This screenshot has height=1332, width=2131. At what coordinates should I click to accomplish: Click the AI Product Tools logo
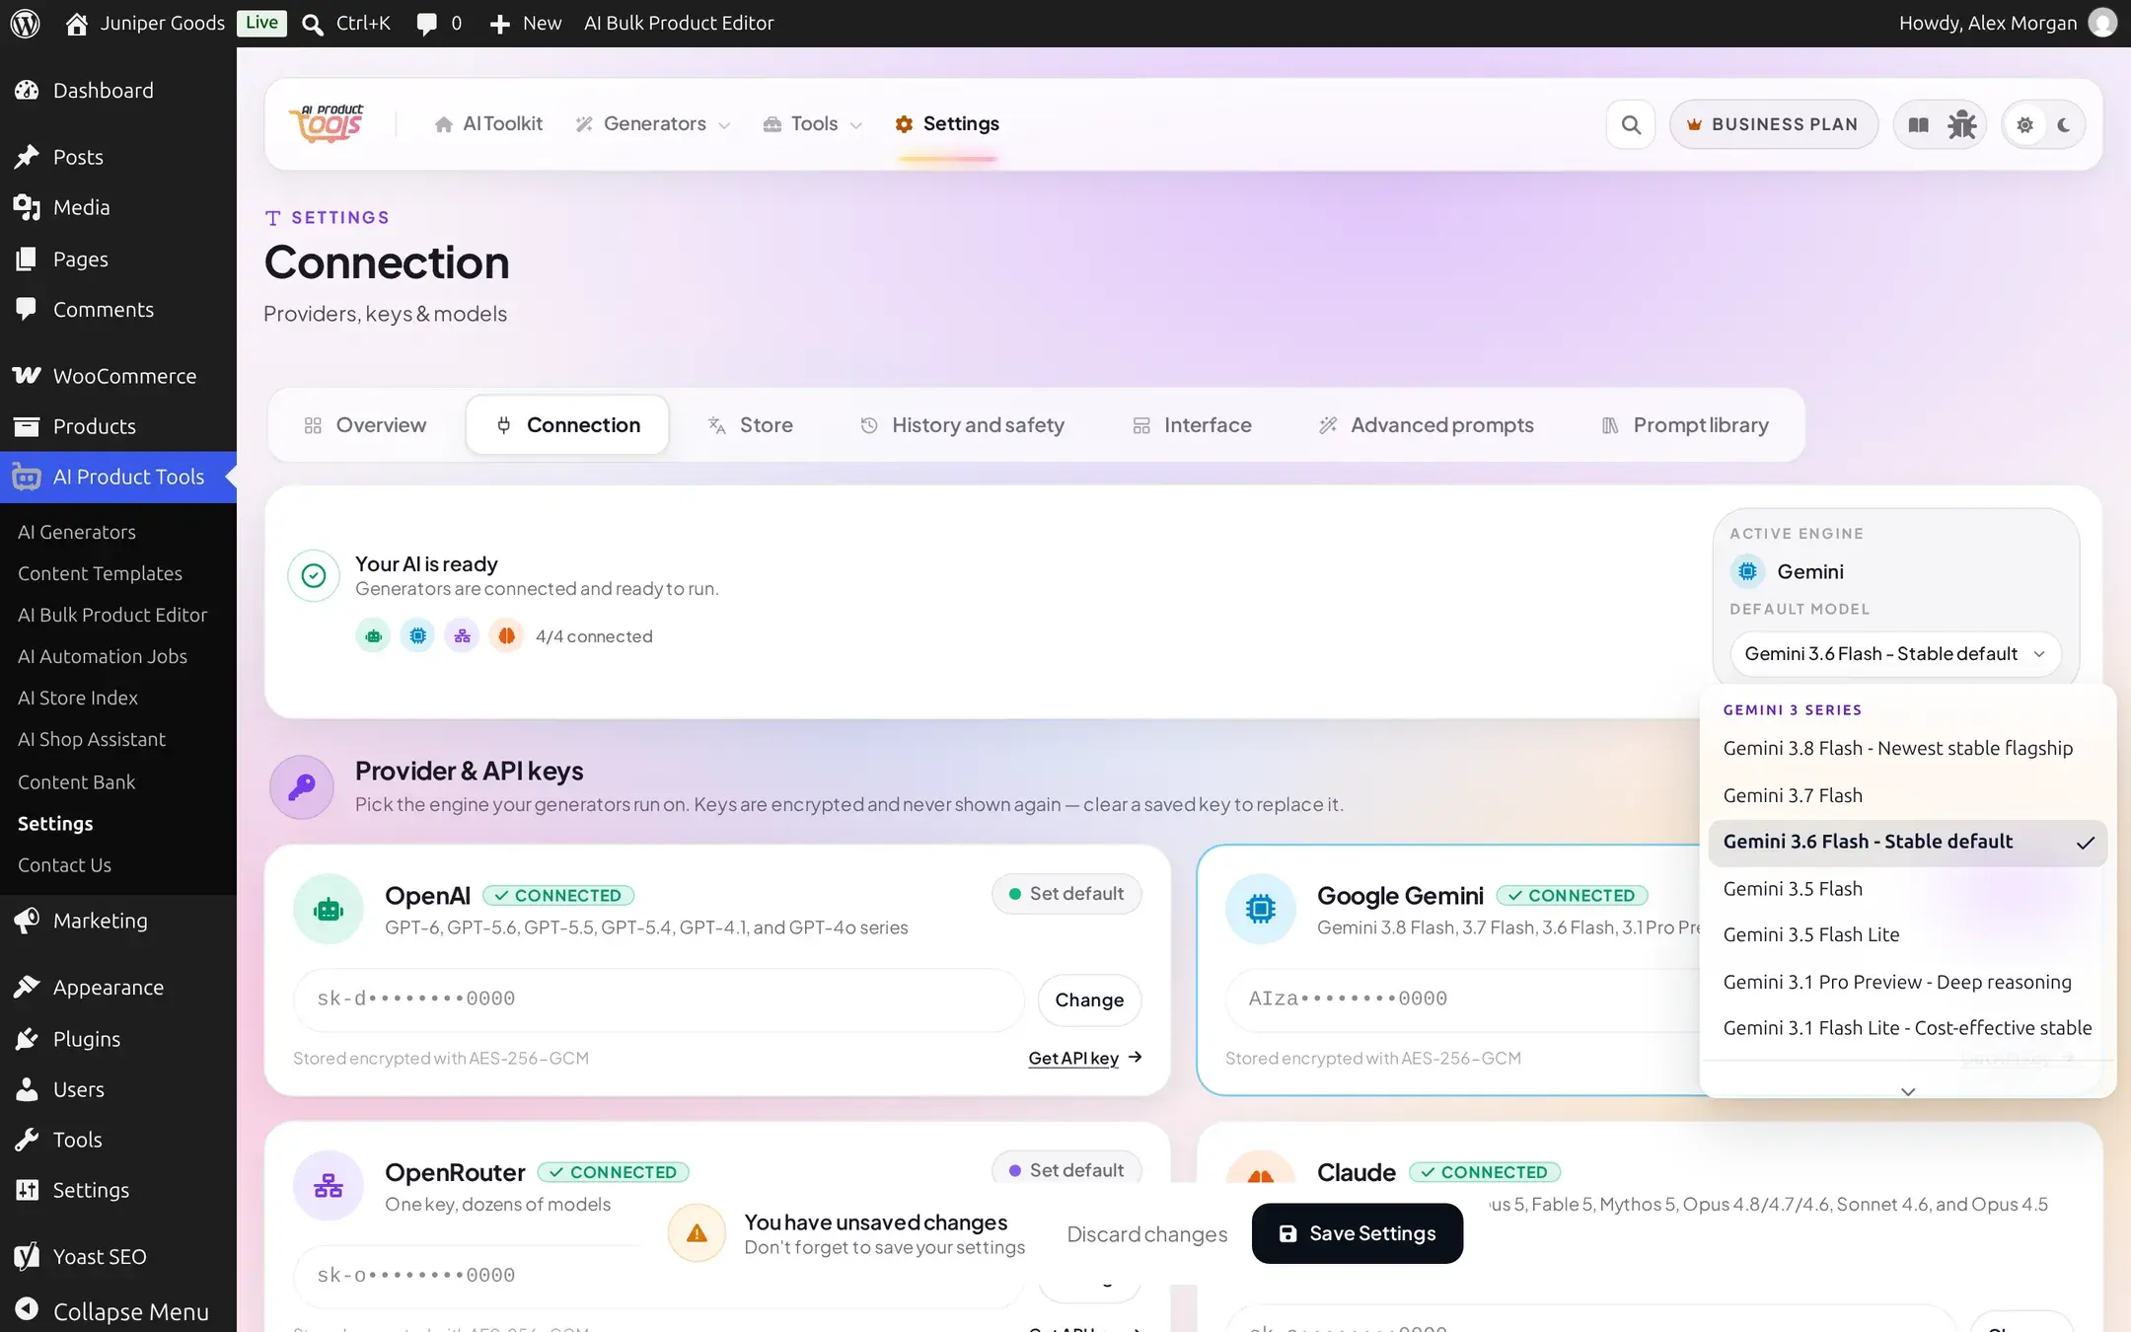click(327, 123)
